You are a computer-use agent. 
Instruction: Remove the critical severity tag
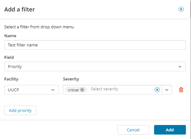pos(82,90)
